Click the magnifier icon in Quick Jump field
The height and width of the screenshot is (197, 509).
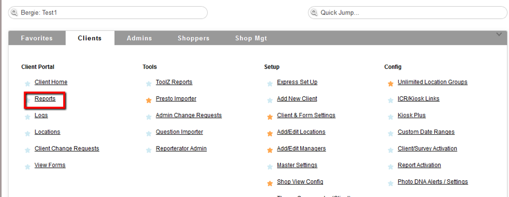tap(314, 13)
